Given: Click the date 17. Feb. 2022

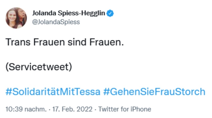Looking at the screenshot, I should (x=72, y=109).
